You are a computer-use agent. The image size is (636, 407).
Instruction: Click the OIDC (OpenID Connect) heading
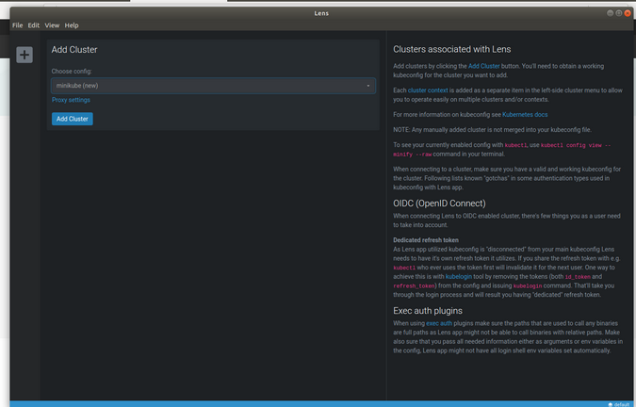pos(447,203)
